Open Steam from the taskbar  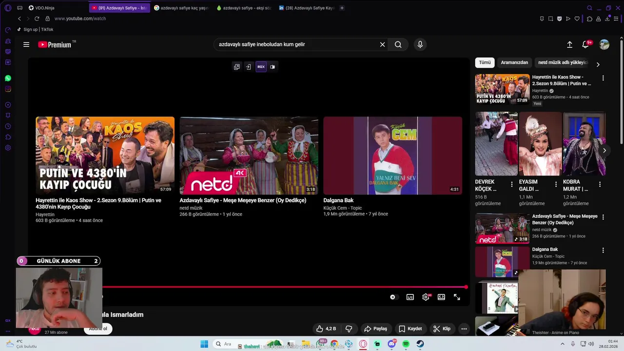pyautogui.click(x=420, y=344)
